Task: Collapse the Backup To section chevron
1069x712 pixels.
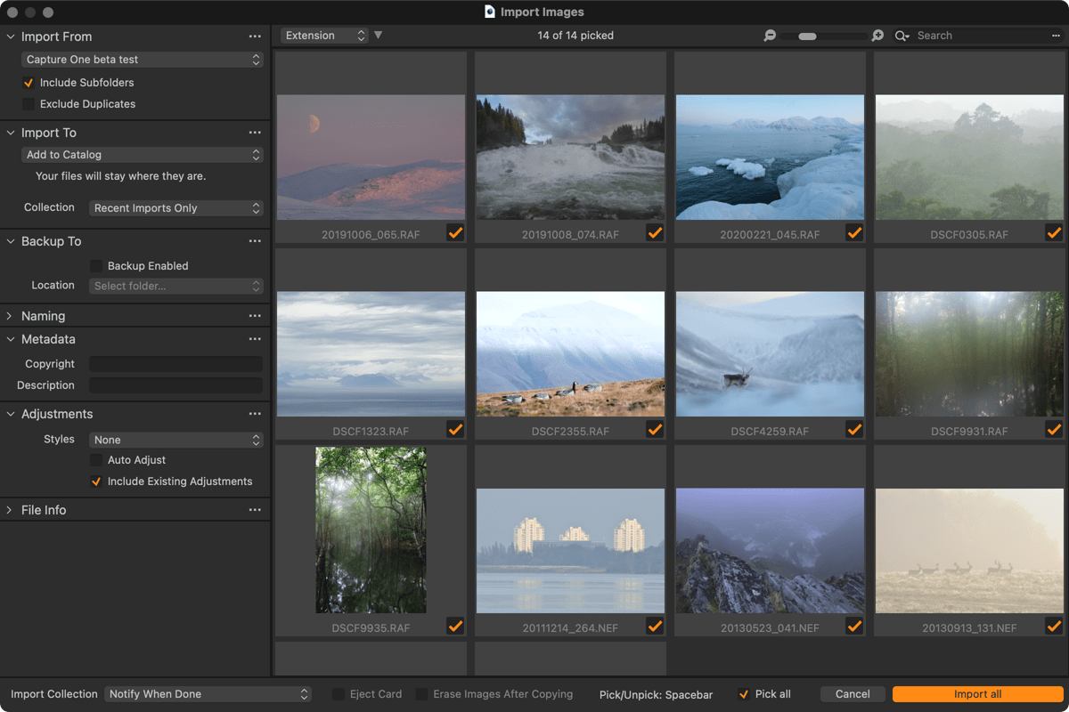Action: (10, 241)
